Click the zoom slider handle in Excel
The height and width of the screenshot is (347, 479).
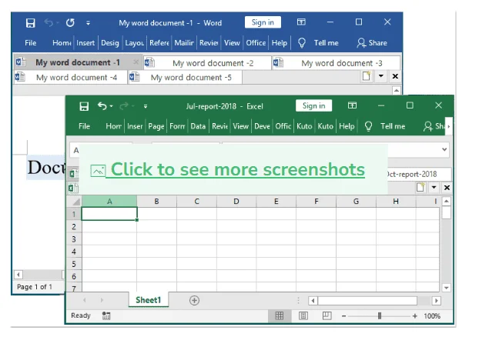[x=380, y=316]
